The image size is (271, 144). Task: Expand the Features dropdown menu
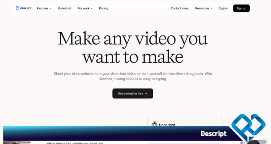[x=44, y=8]
